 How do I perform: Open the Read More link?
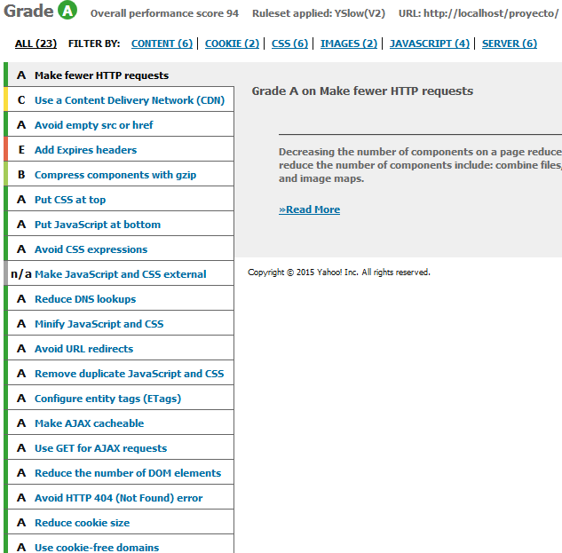coord(309,209)
